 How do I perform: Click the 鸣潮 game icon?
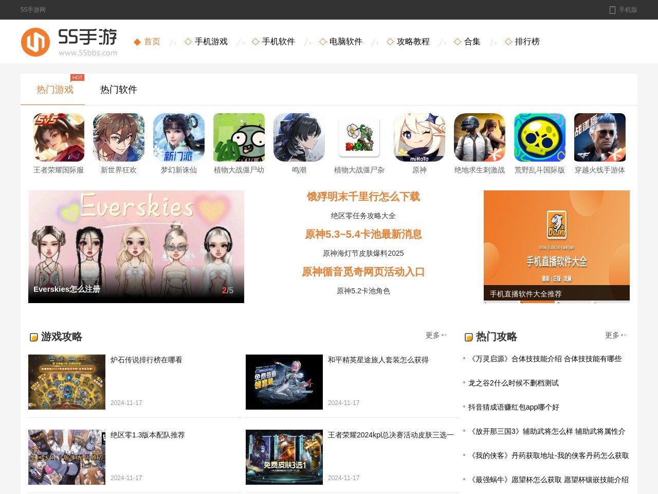coord(299,137)
